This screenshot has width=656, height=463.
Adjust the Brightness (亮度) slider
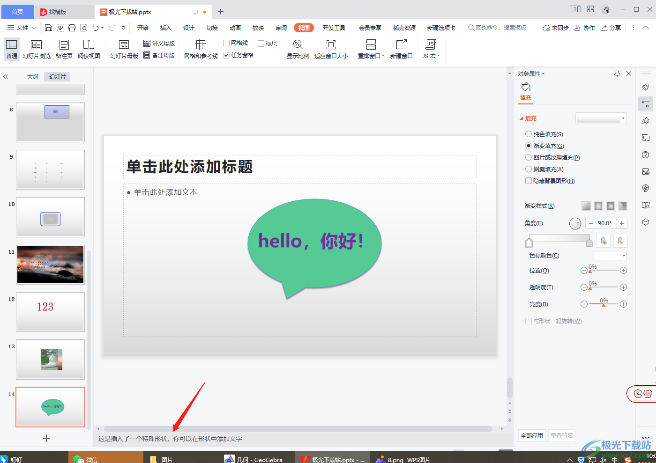(x=604, y=304)
